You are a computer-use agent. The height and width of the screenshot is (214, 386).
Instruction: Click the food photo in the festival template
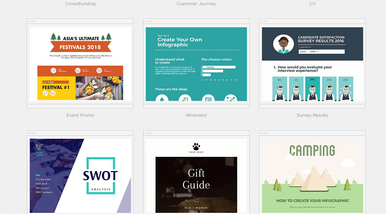pyautogui.click(x=99, y=88)
